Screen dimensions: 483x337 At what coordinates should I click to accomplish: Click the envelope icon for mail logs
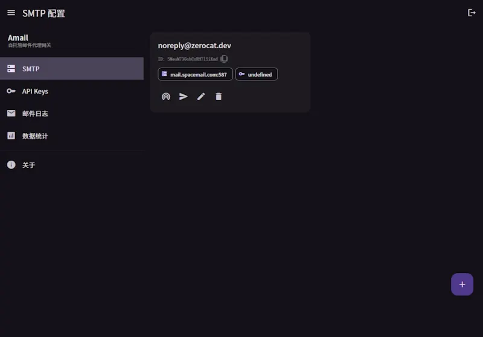[11, 114]
